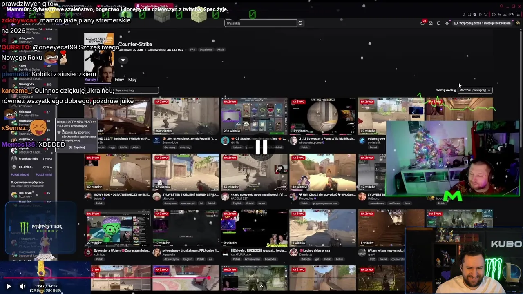523x294 pixels.
Task: Click the Counter-Strike category title
Action: (135, 44)
